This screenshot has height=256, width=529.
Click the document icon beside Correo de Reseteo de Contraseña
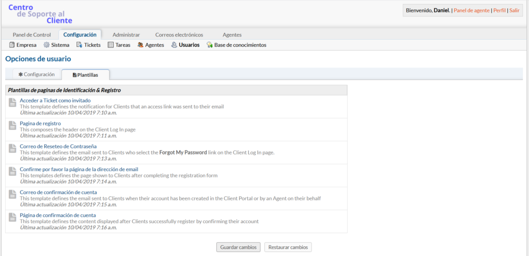[13, 149]
